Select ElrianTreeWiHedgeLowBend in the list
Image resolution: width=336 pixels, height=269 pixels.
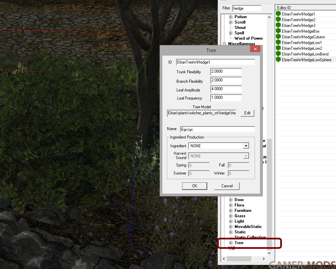[x=305, y=54]
